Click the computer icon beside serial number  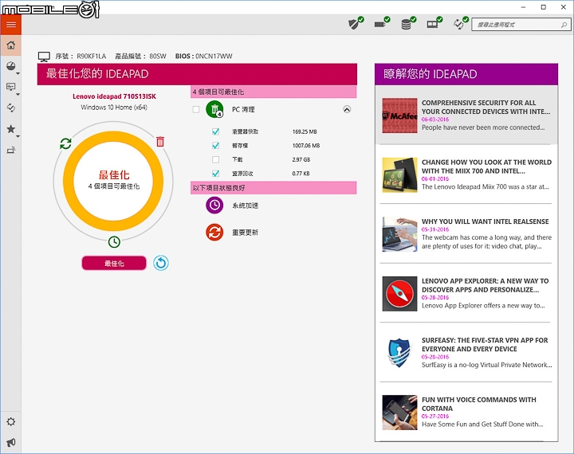click(45, 57)
